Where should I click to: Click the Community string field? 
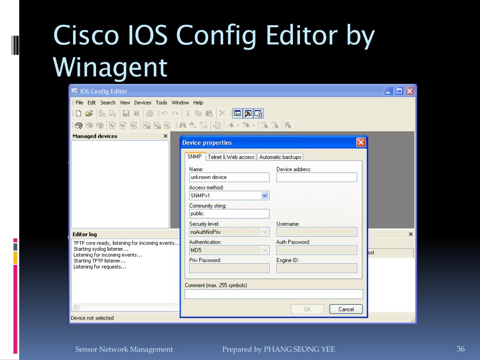pyautogui.click(x=229, y=214)
